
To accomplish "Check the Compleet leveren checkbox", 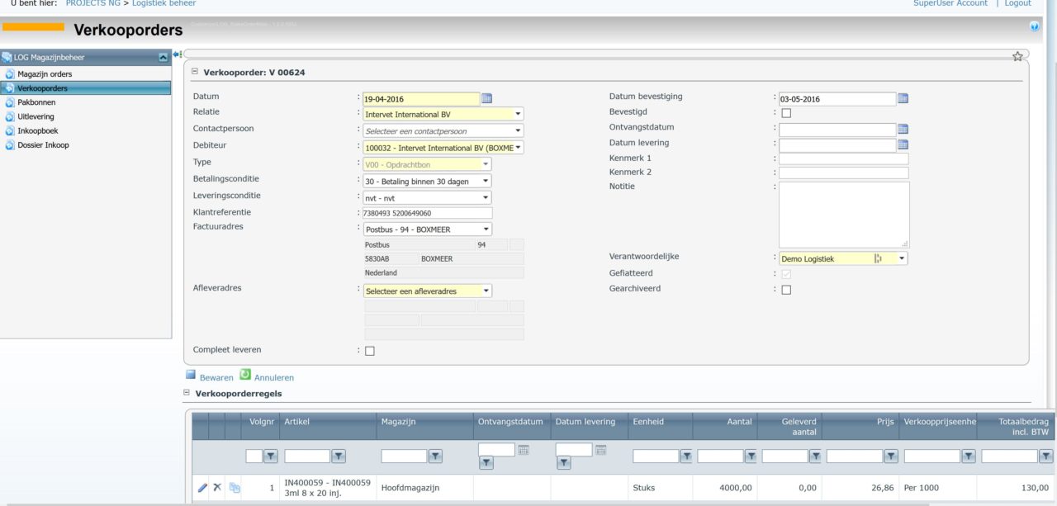I will pos(368,350).
